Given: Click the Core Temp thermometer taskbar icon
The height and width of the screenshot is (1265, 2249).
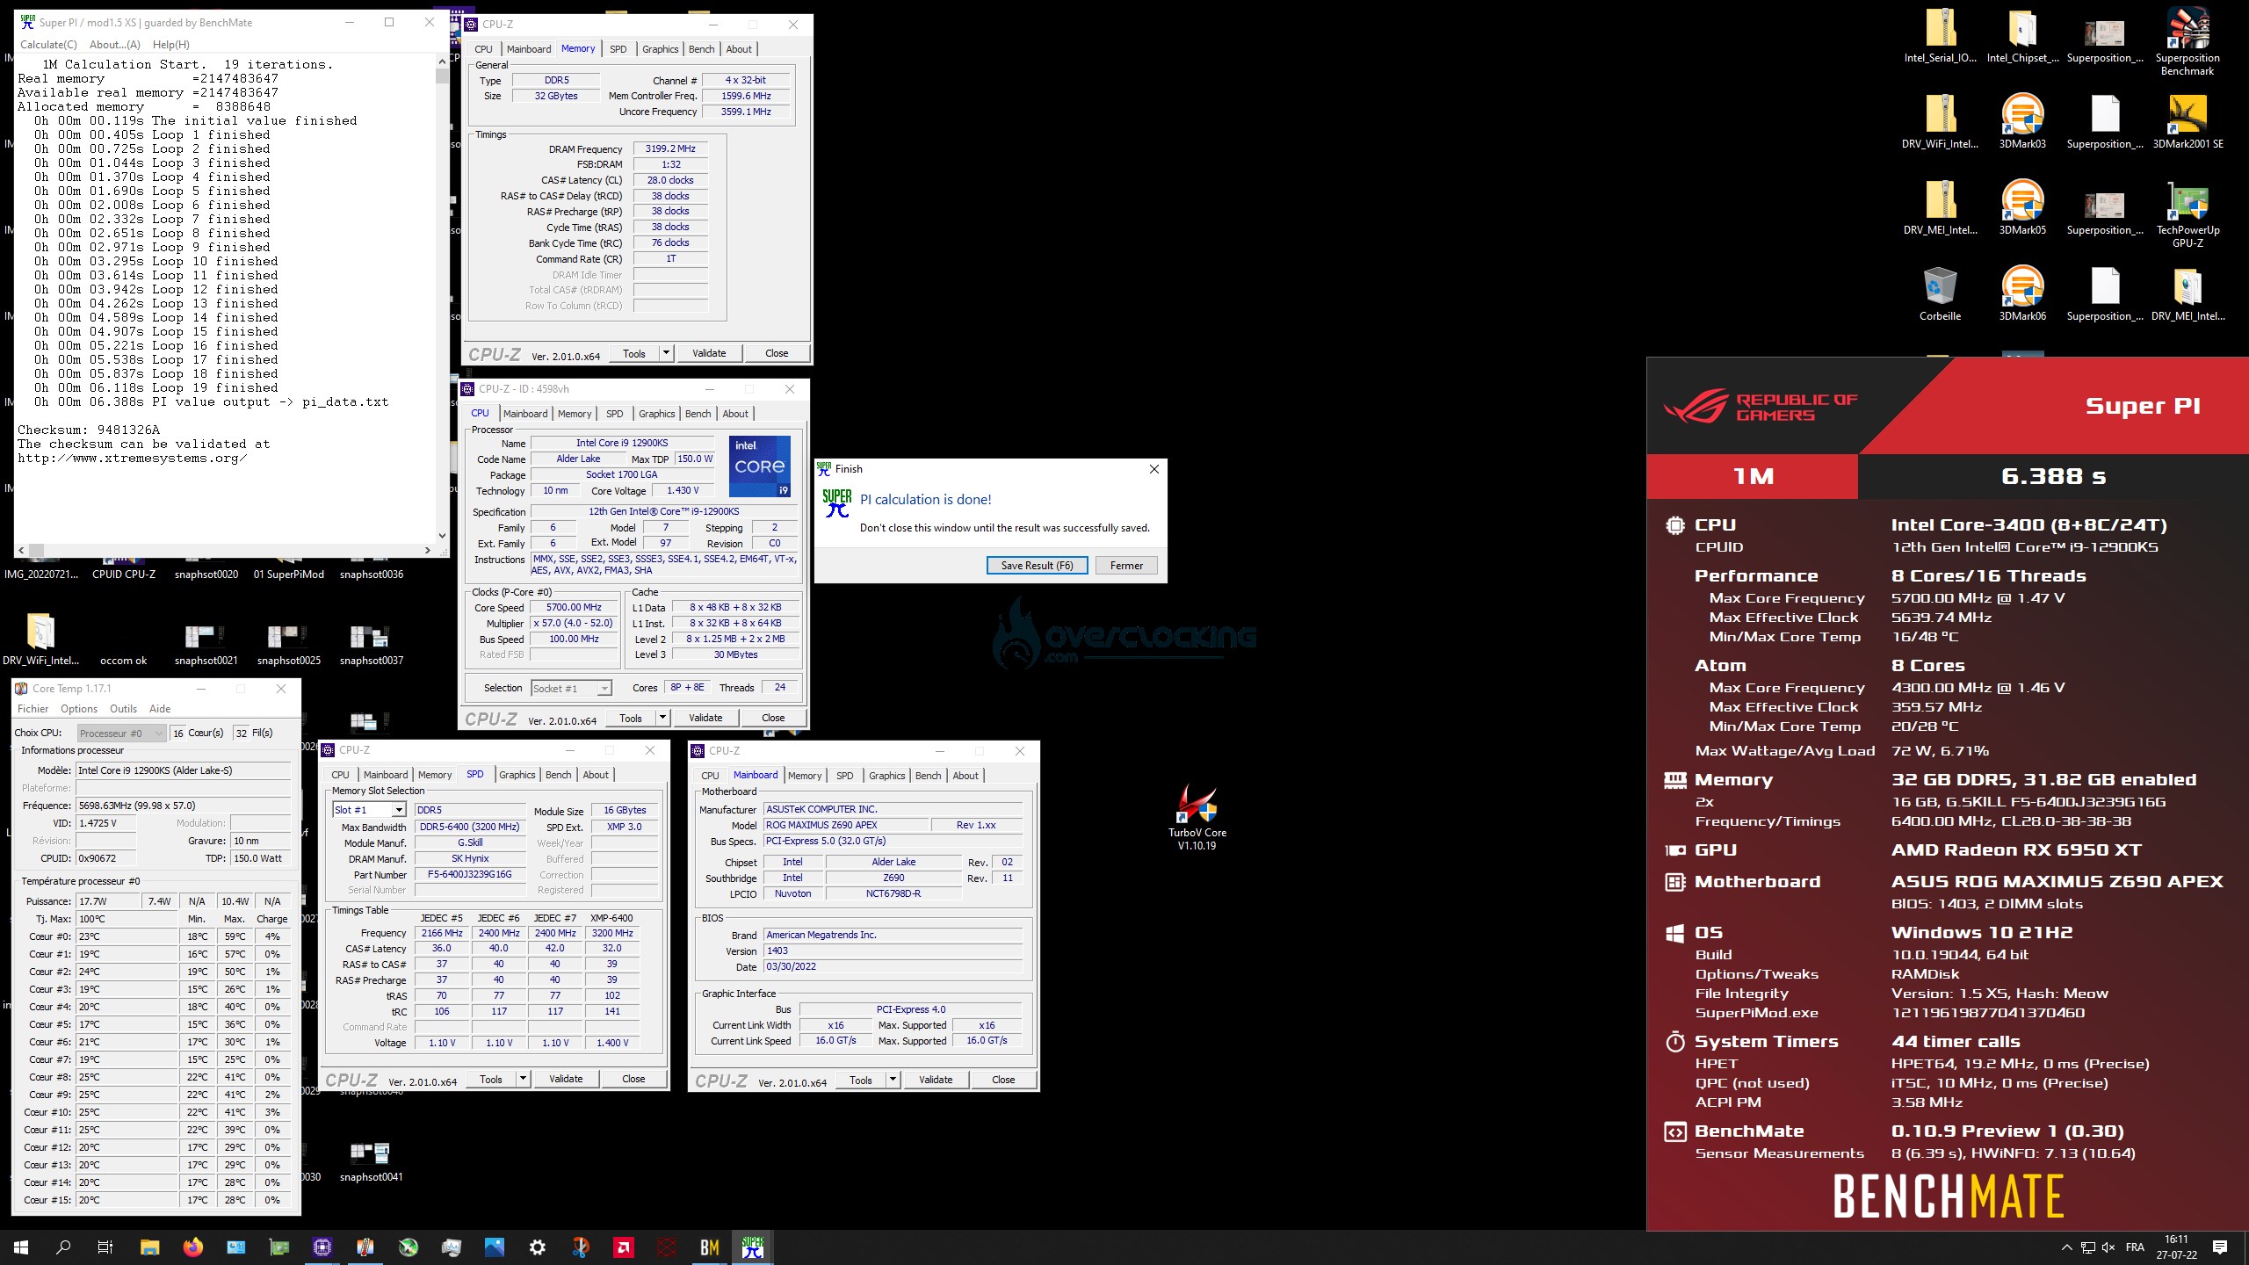Looking at the screenshot, I should click(x=365, y=1247).
